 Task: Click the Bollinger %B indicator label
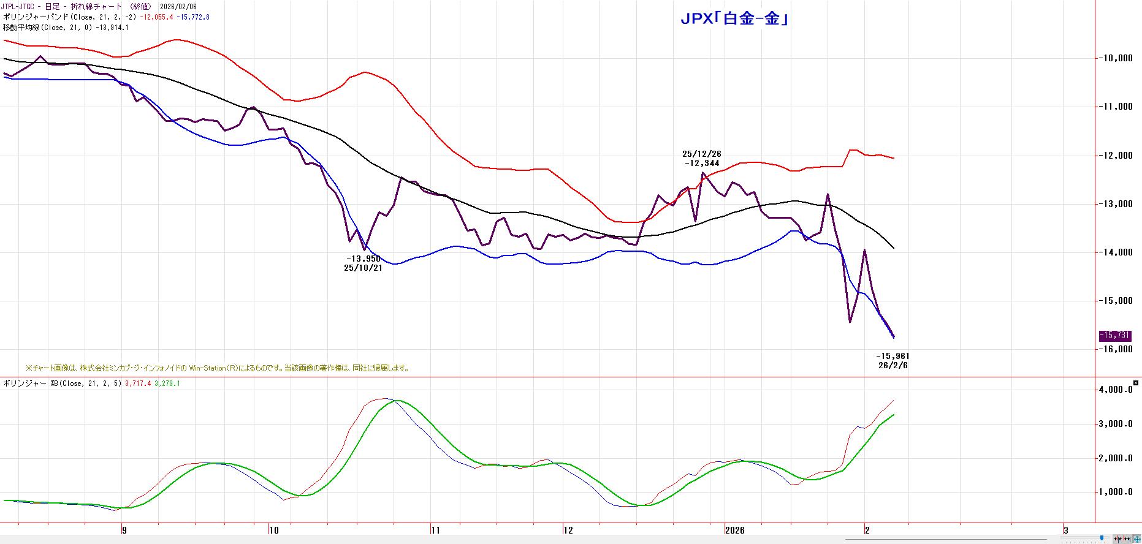tap(91, 383)
